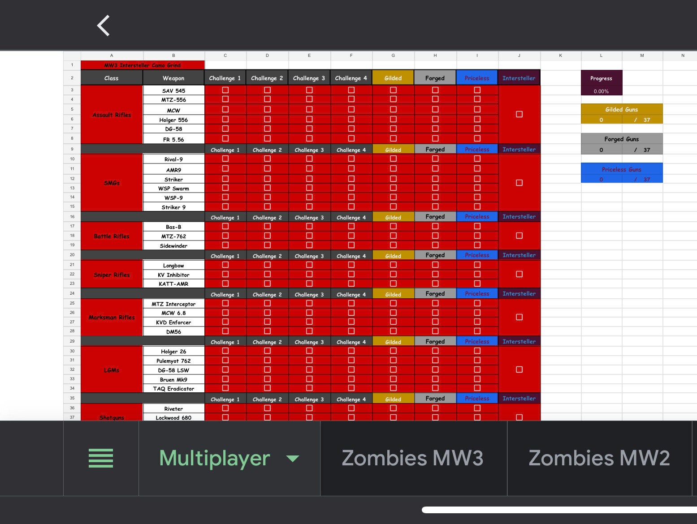Select the 'KATT-AMR' weapon cell
This screenshot has width=697, height=524.
click(x=173, y=284)
